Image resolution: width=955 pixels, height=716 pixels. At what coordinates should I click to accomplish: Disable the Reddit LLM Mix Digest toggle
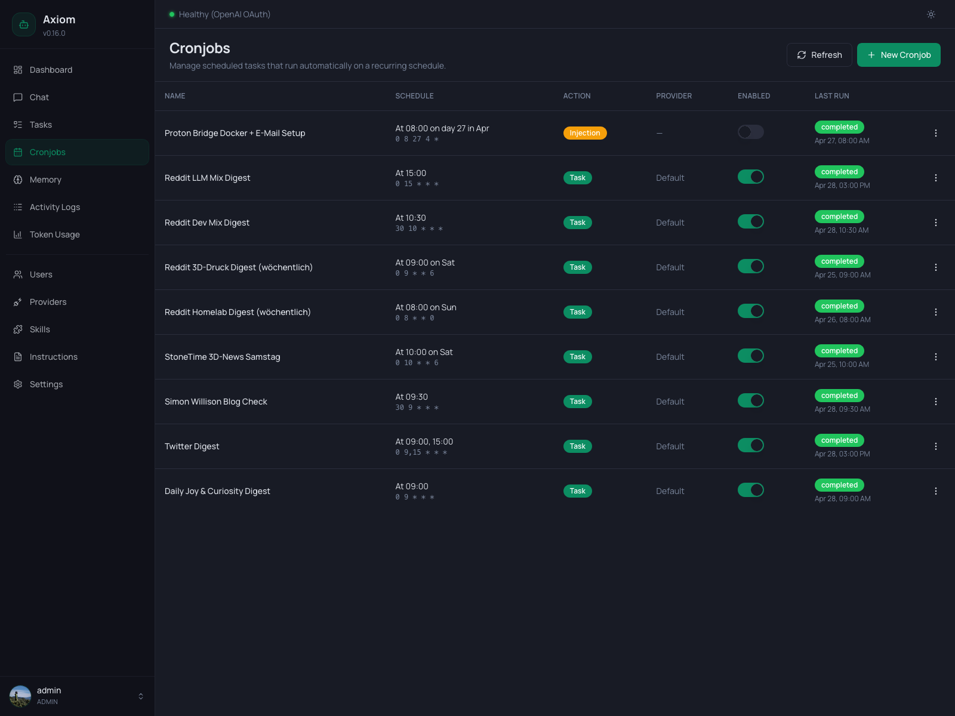(750, 177)
